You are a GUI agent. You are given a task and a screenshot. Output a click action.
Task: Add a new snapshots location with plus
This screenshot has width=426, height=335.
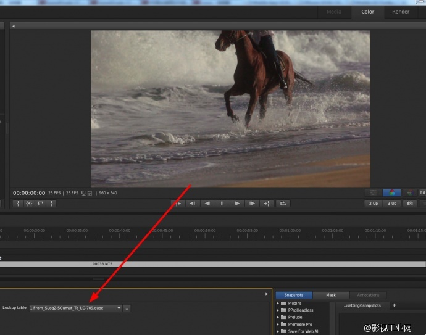(x=395, y=305)
